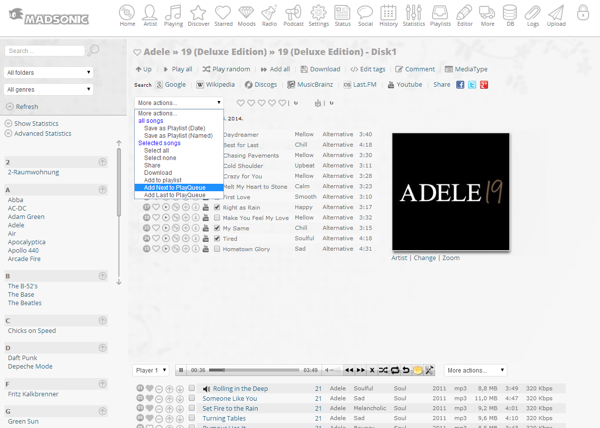Click the search magnifier icon

click(x=93, y=51)
